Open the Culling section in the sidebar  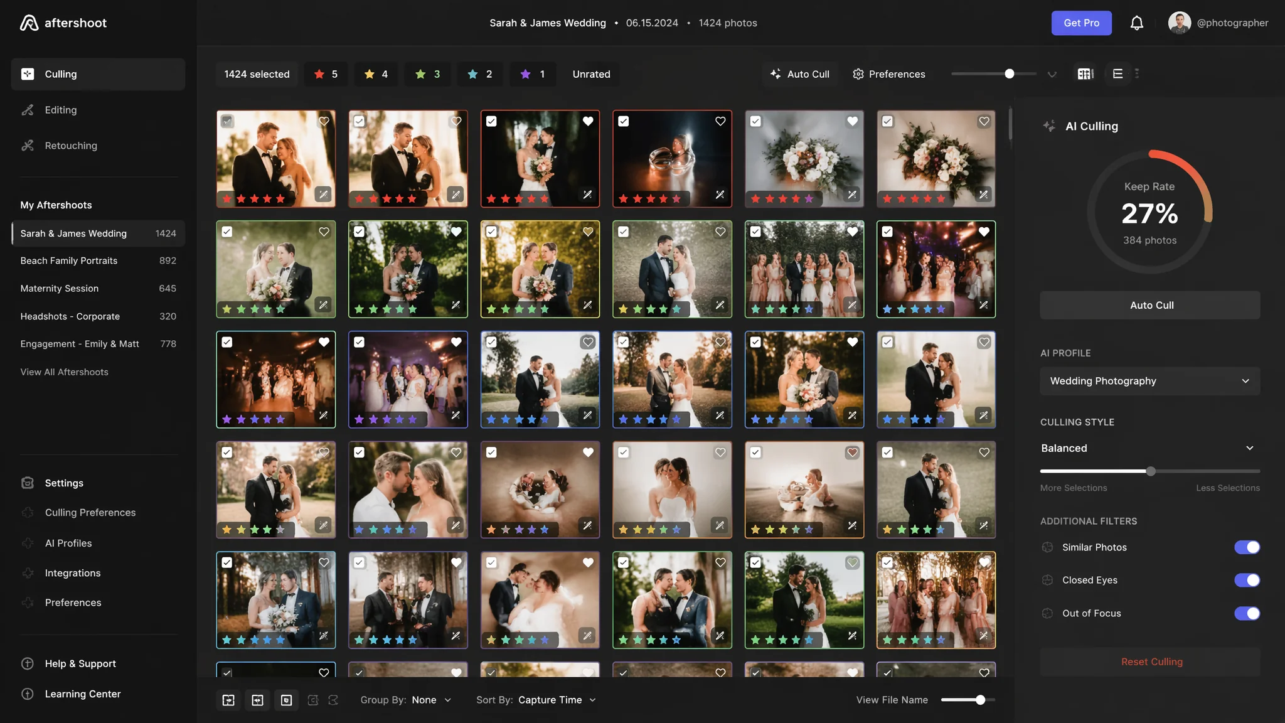(x=98, y=74)
